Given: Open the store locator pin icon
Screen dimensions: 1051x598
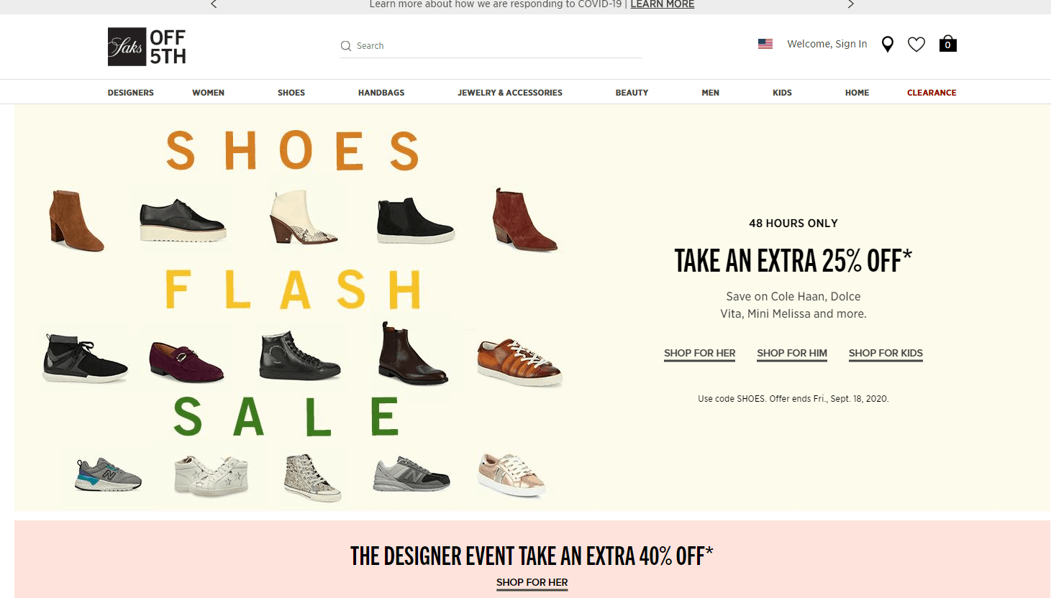Looking at the screenshot, I should coord(888,45).
